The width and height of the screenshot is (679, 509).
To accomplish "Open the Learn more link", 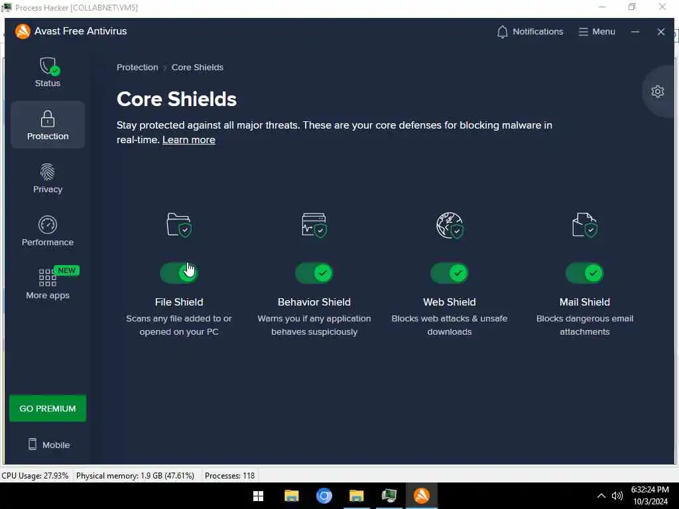I will tap(189, 140).
